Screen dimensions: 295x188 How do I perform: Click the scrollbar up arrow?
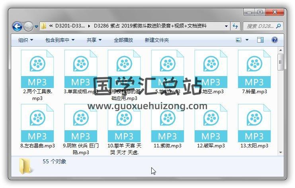click(281, 50)
